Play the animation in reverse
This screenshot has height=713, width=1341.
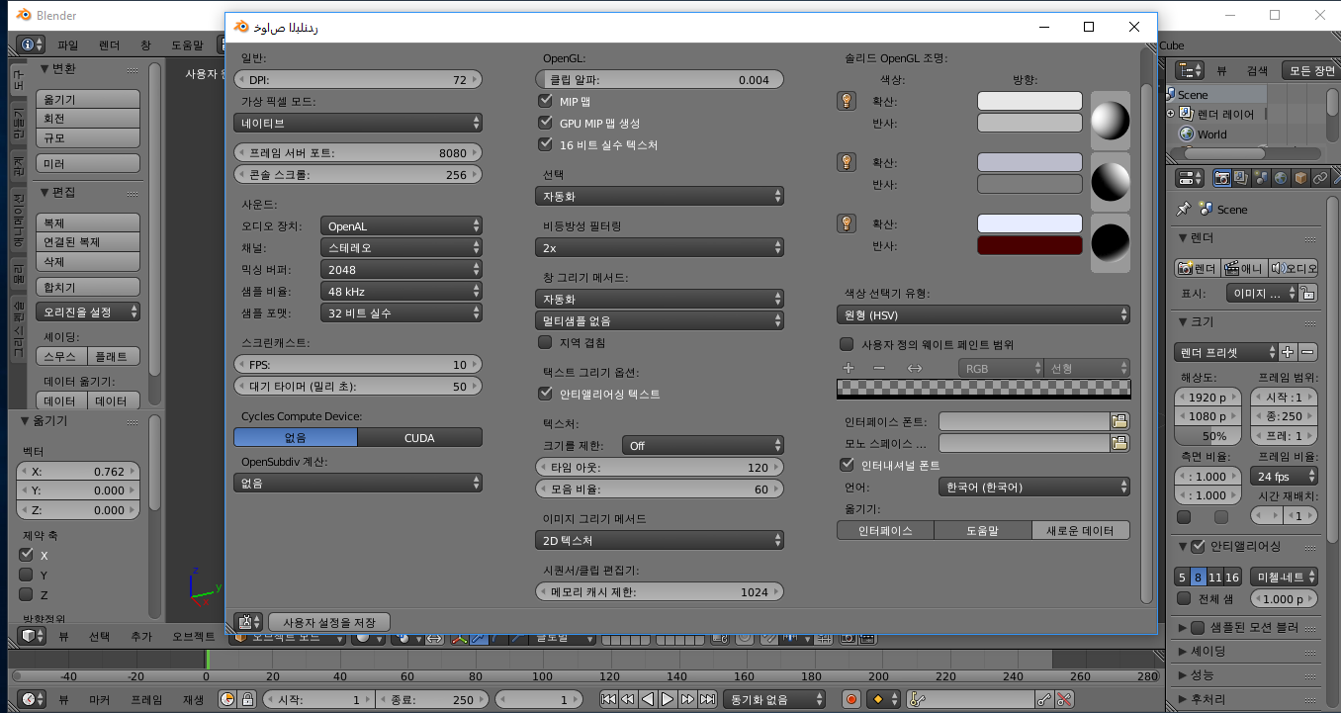648,699
